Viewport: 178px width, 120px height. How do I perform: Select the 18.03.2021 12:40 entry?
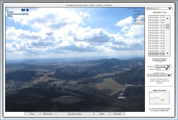157,30
